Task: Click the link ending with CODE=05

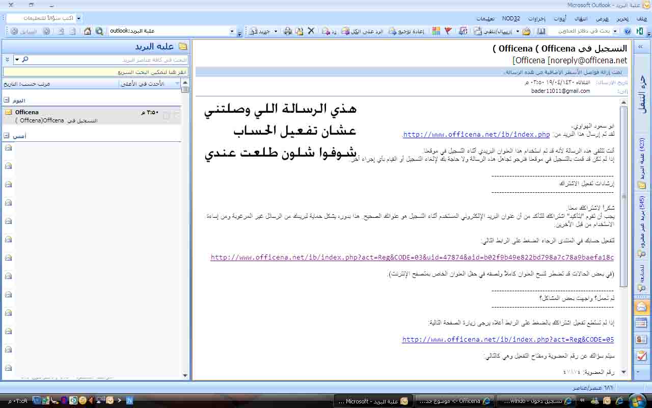Action: click(x=508, y=339)
